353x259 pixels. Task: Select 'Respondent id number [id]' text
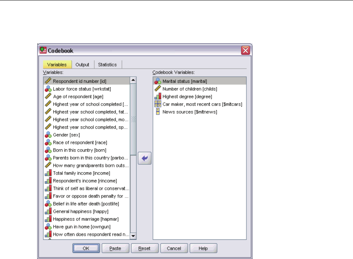click(x=79, y=81)
